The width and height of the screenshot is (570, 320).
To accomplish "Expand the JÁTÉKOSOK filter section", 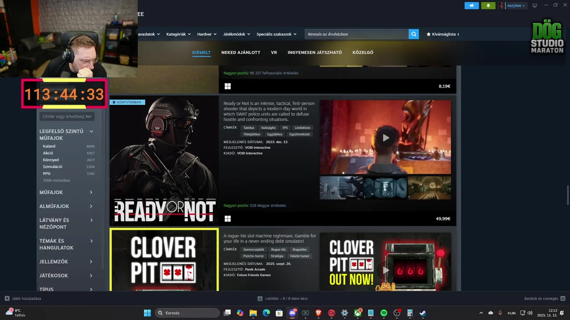I will [x=67, y=276].
